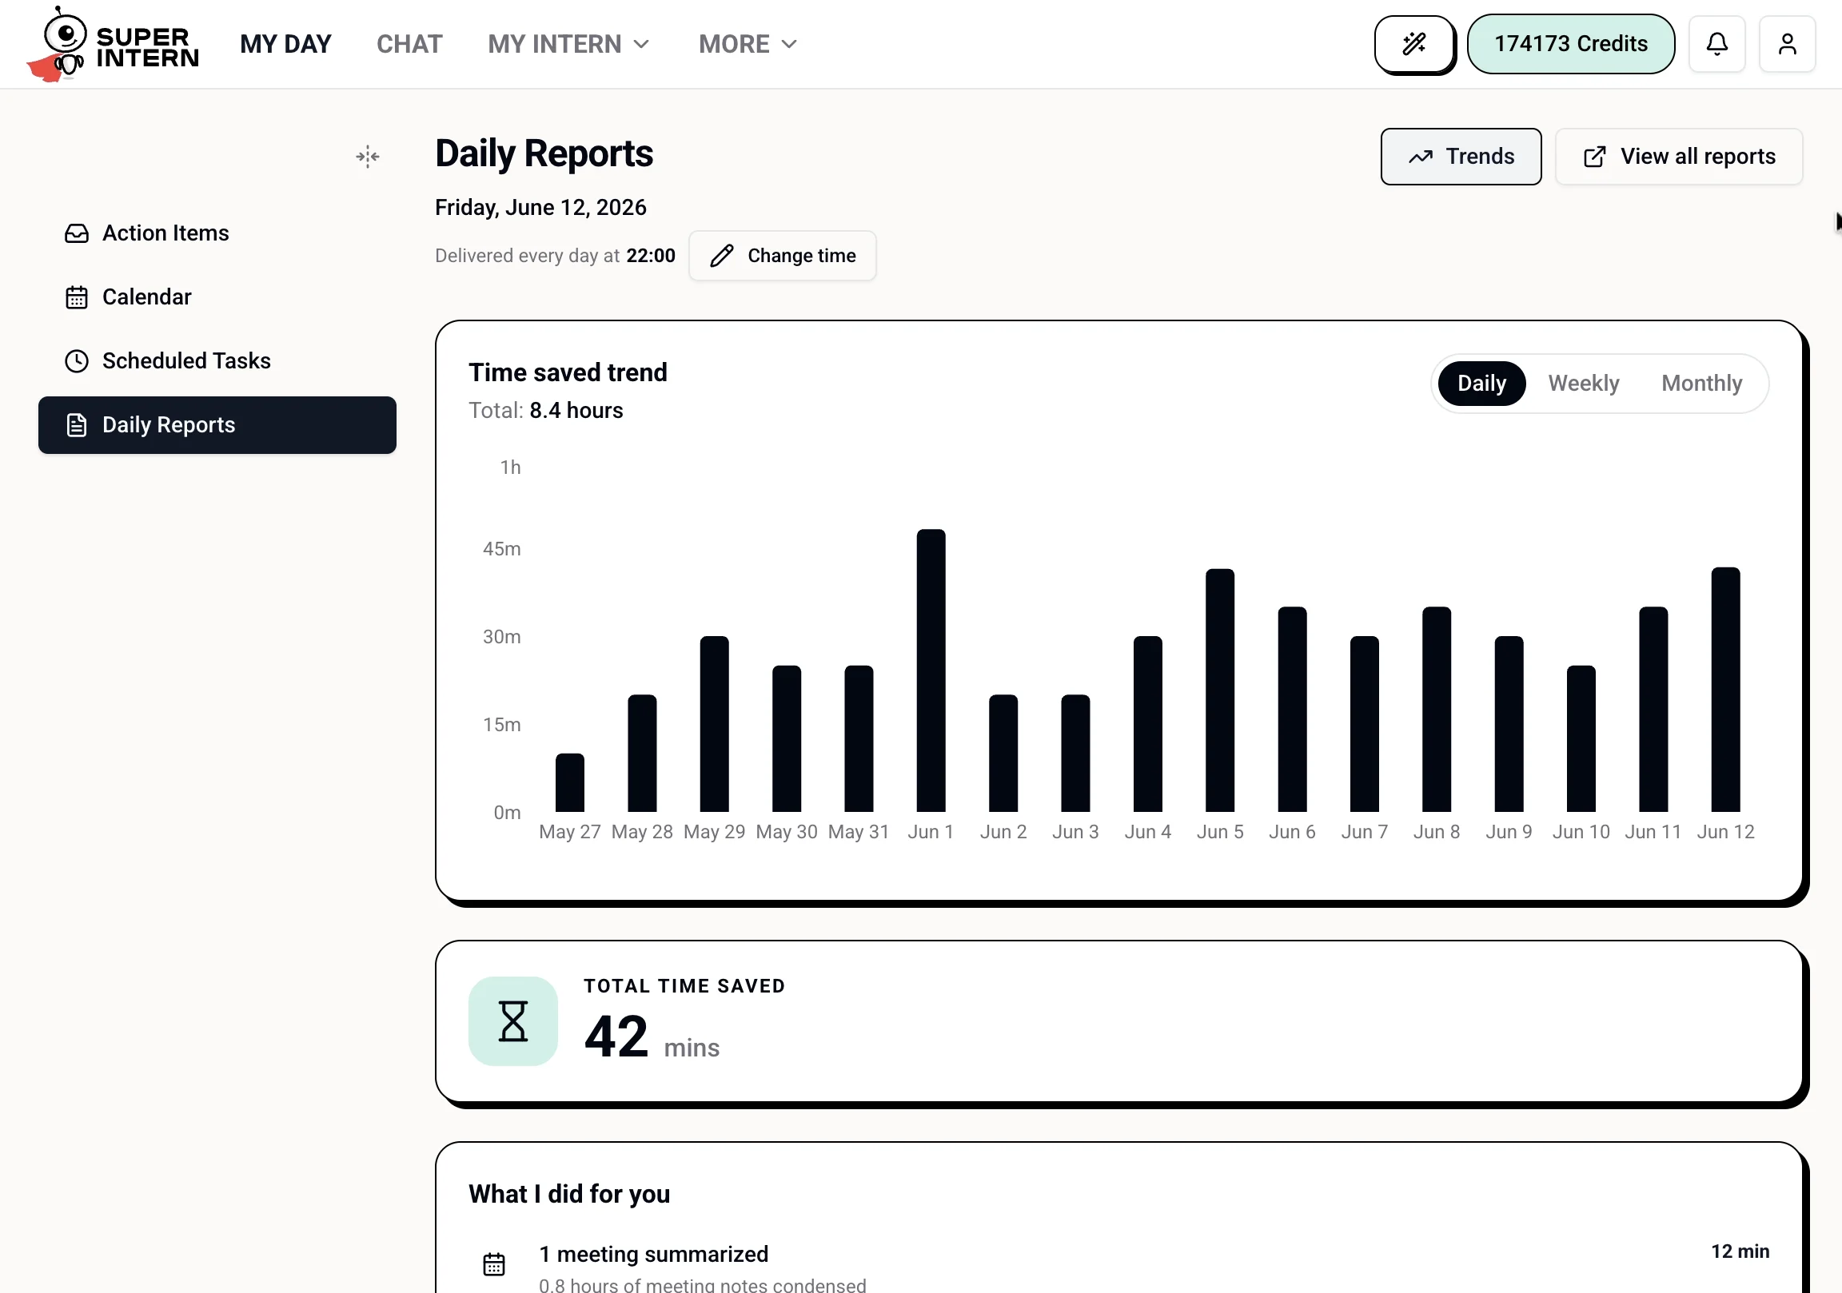Image resolution: width=1842 pixels, height=1293 pixels.
Task: Click the Jun 8 axis label
Action: click(x=1436, y=832)
